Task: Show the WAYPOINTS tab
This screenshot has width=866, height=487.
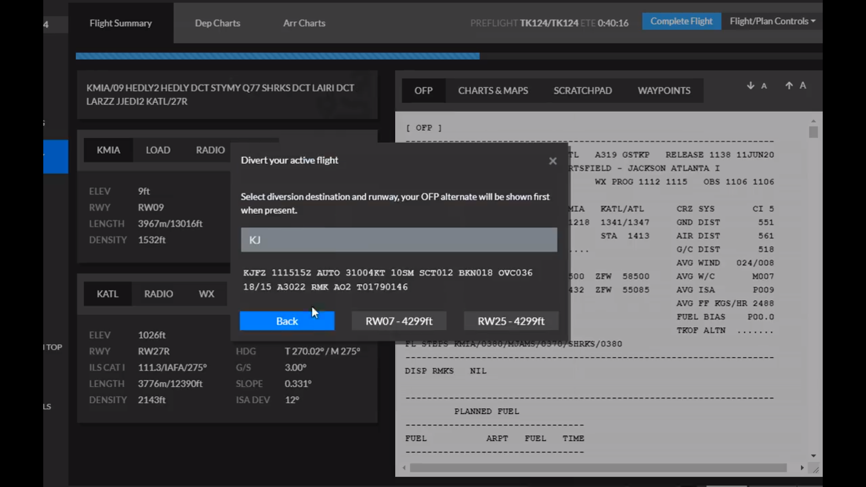Action: (664, 90)
